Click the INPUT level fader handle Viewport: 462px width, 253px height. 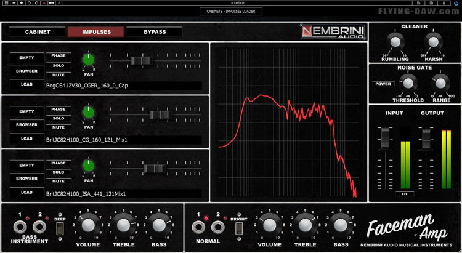pyautogui.click(x=386, y=139)
